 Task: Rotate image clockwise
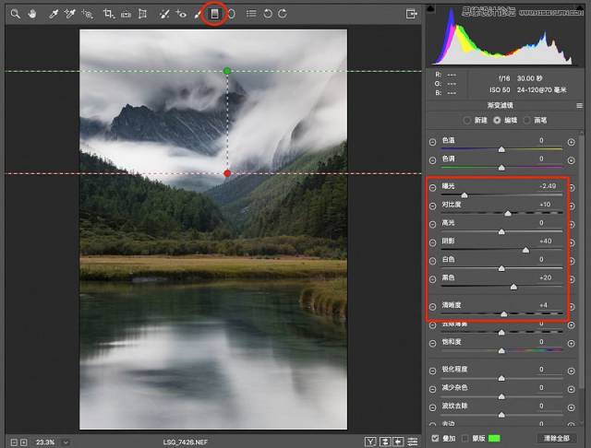283,14
